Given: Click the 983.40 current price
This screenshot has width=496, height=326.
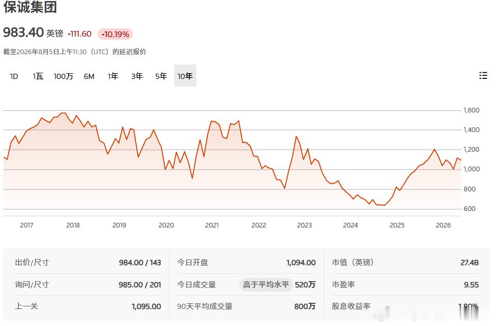Looking at the screenshot, I should (x=23, y=32).
